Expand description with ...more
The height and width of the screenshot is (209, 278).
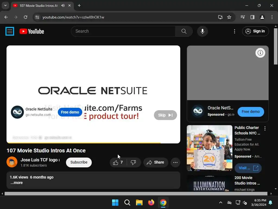pyautogui.click(x=17, y=183)
